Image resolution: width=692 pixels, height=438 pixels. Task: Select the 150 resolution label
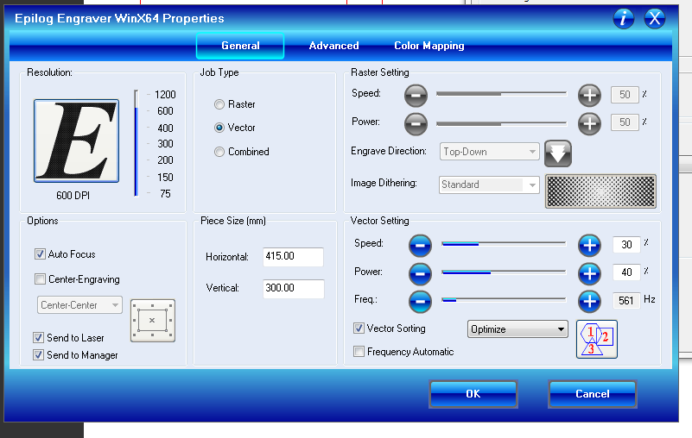[x=165, y=177]
